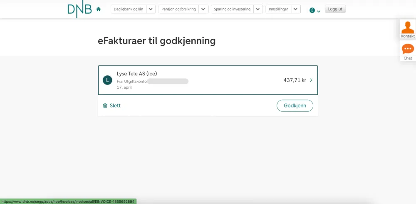
Task: Expand the Sparing og investering dropdown arrow
Action: 258,9
